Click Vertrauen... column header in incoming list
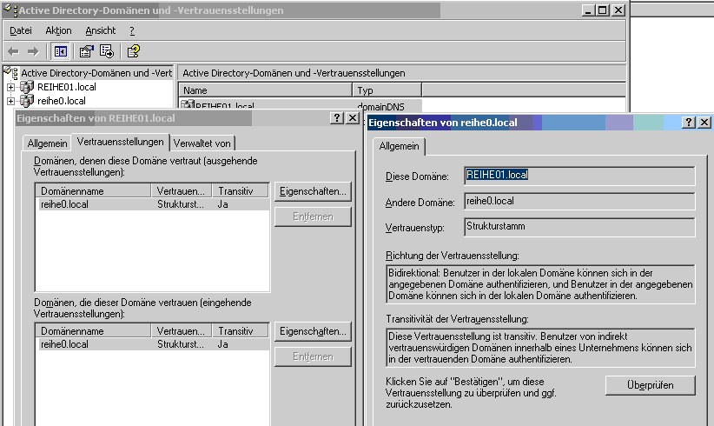Image resolution: width=714 pixels, height=426 pixels. point(182,330)
